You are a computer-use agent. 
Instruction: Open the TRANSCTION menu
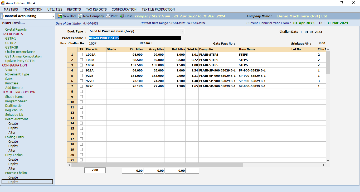click(33, 9)
